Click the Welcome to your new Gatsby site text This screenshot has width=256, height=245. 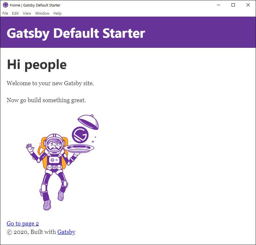click(50, 83)
